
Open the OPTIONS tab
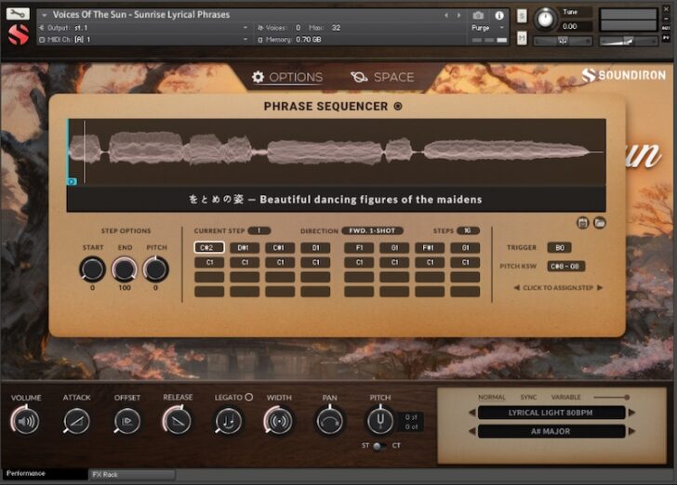click(287, 77)
